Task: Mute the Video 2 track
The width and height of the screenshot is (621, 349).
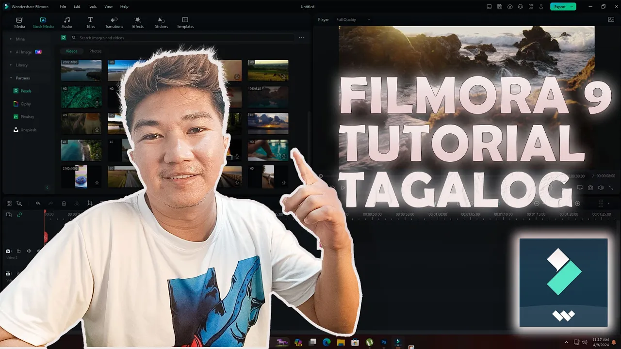Action: pos(29,251)
